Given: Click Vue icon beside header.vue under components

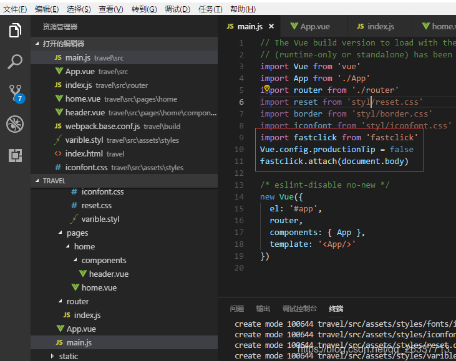Looking at the screenshot, I should click(83, 274).
